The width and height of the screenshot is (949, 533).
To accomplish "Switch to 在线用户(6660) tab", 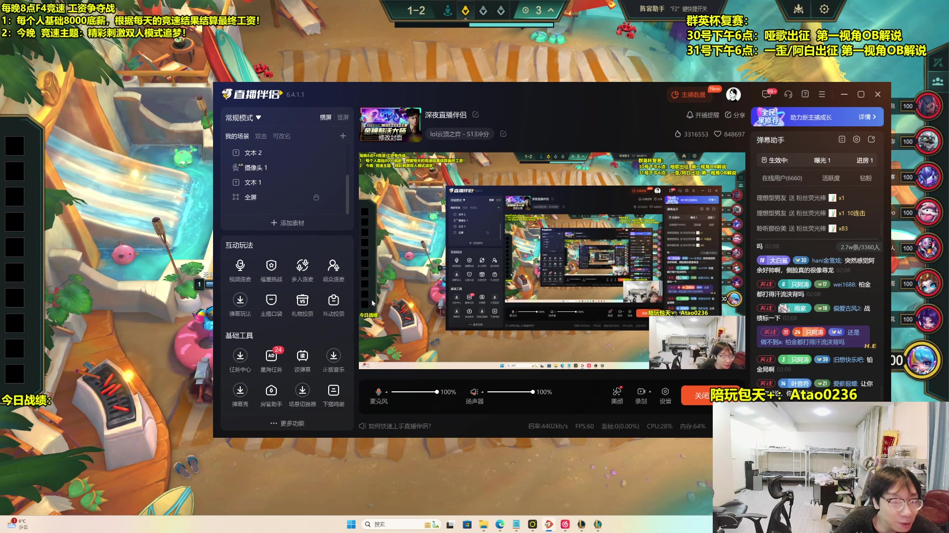I will click(x=782, y=178).
